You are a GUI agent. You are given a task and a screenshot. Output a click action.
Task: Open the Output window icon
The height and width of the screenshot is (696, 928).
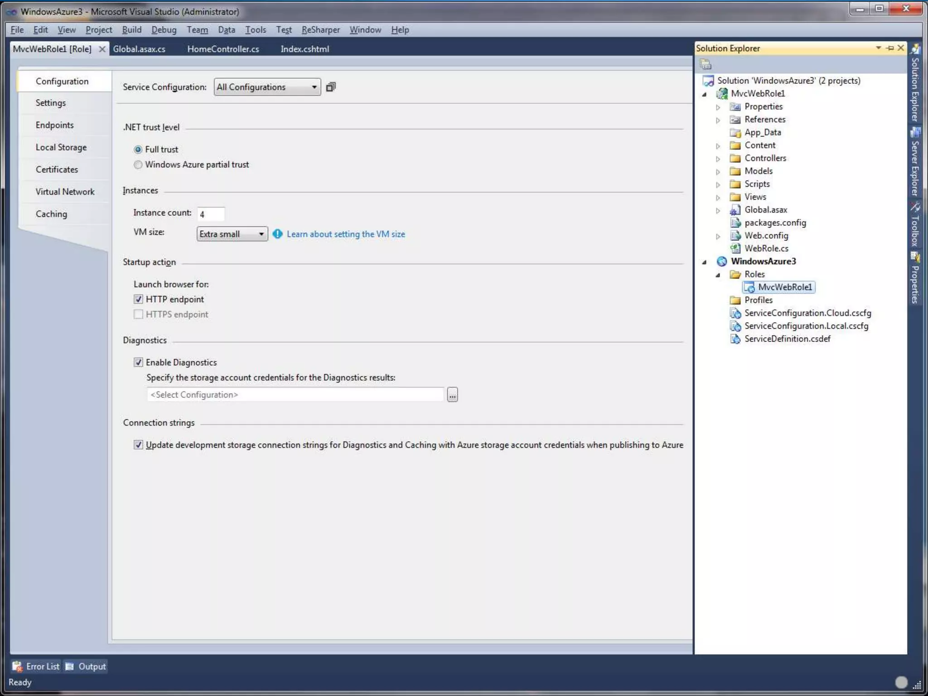[70, 666]
